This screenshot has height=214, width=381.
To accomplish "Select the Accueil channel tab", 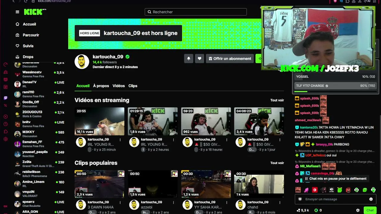I will pos(83,86).
